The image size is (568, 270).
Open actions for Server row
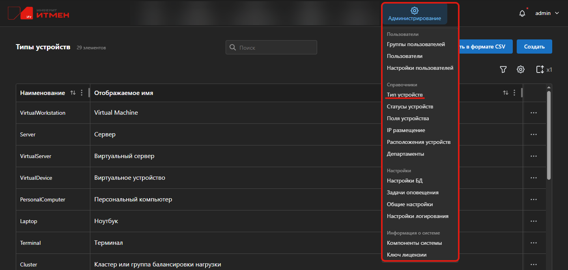pos(534,134)
